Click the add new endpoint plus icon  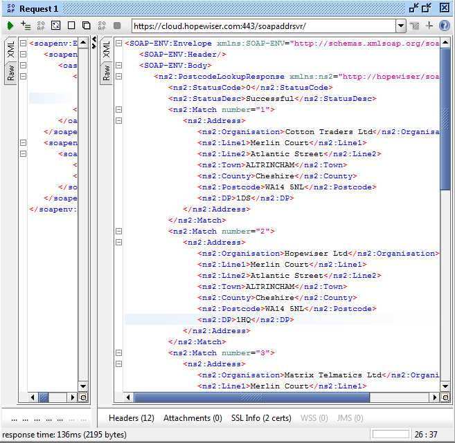coord(429,26)
